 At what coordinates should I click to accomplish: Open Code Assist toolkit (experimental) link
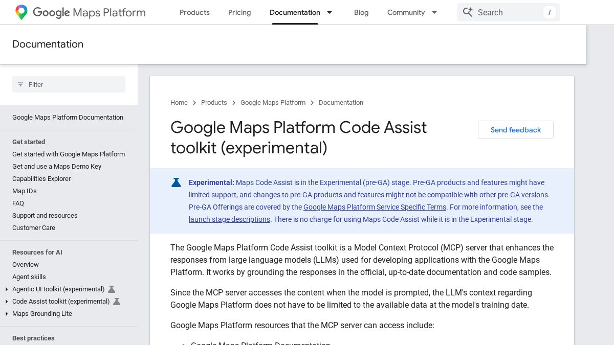click(61, 302)
